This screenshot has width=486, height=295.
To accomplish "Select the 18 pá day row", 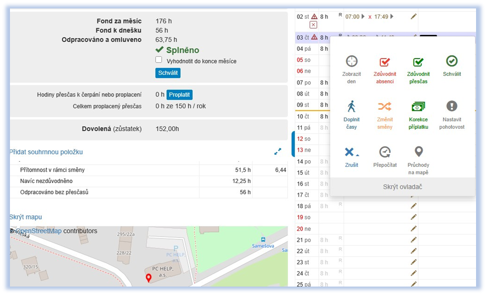I will [x=385, y=206].
